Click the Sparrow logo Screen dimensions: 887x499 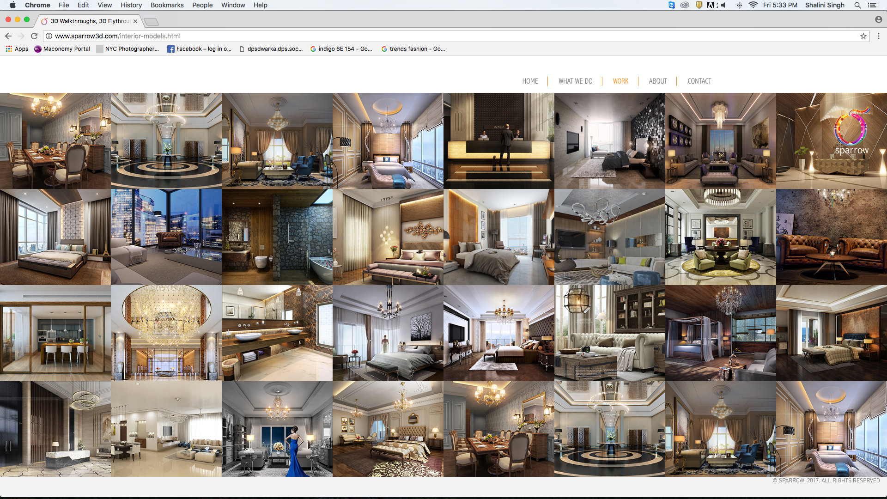tap(851, 132)
